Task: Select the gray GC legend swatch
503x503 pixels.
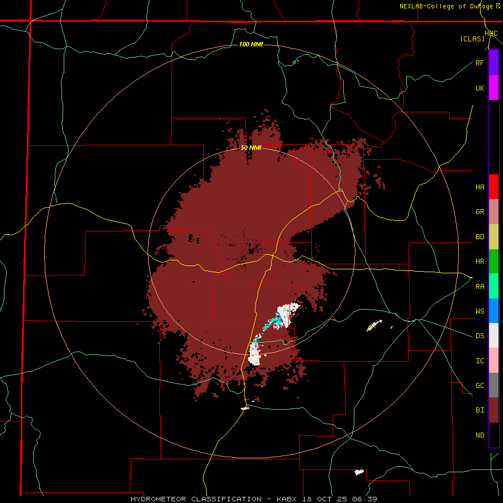Action: 493,385
